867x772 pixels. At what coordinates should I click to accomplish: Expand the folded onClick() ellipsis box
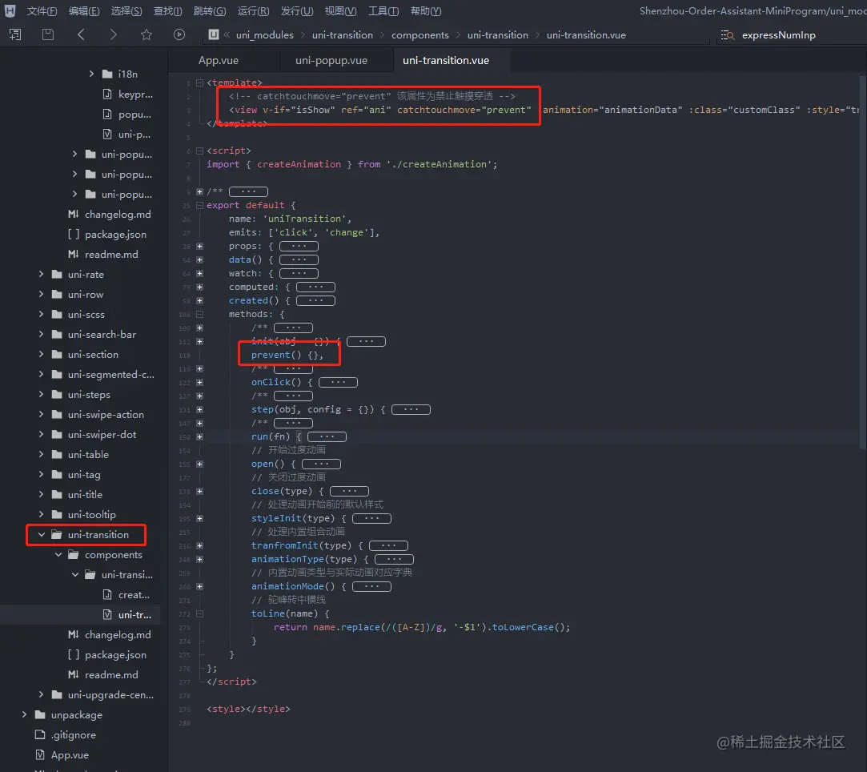click(x=338, y=382)
